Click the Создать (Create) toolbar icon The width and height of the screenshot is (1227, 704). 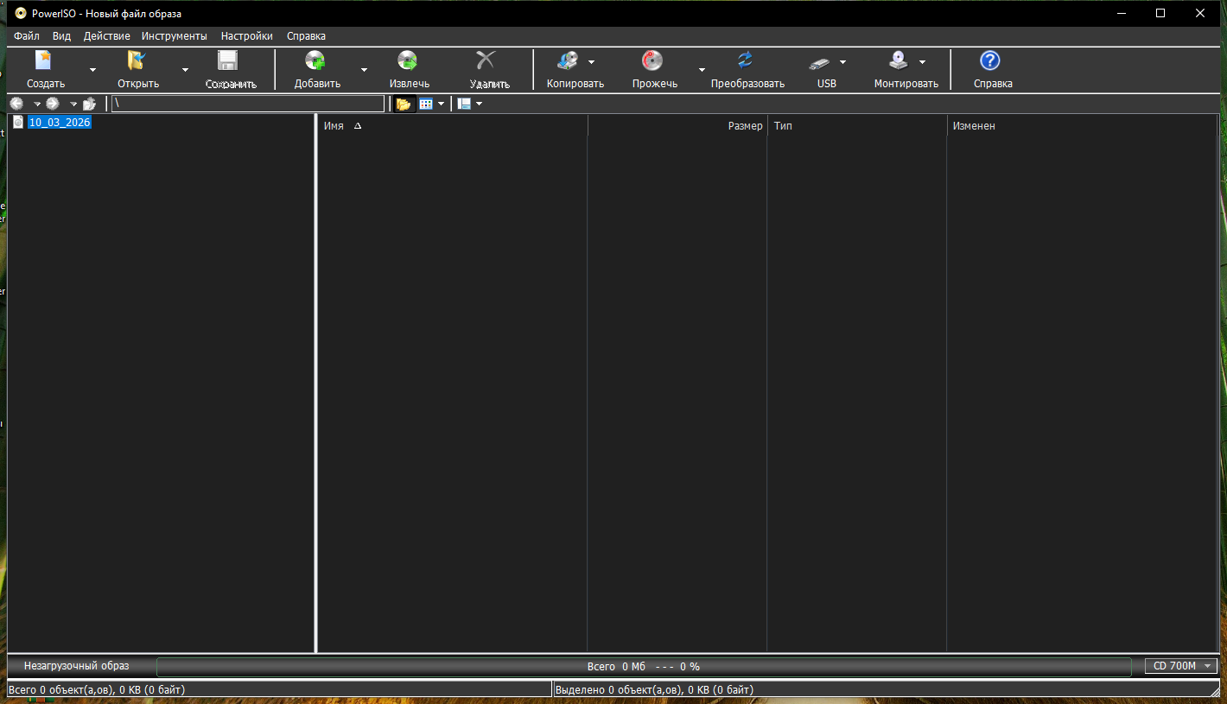(43, 61)
